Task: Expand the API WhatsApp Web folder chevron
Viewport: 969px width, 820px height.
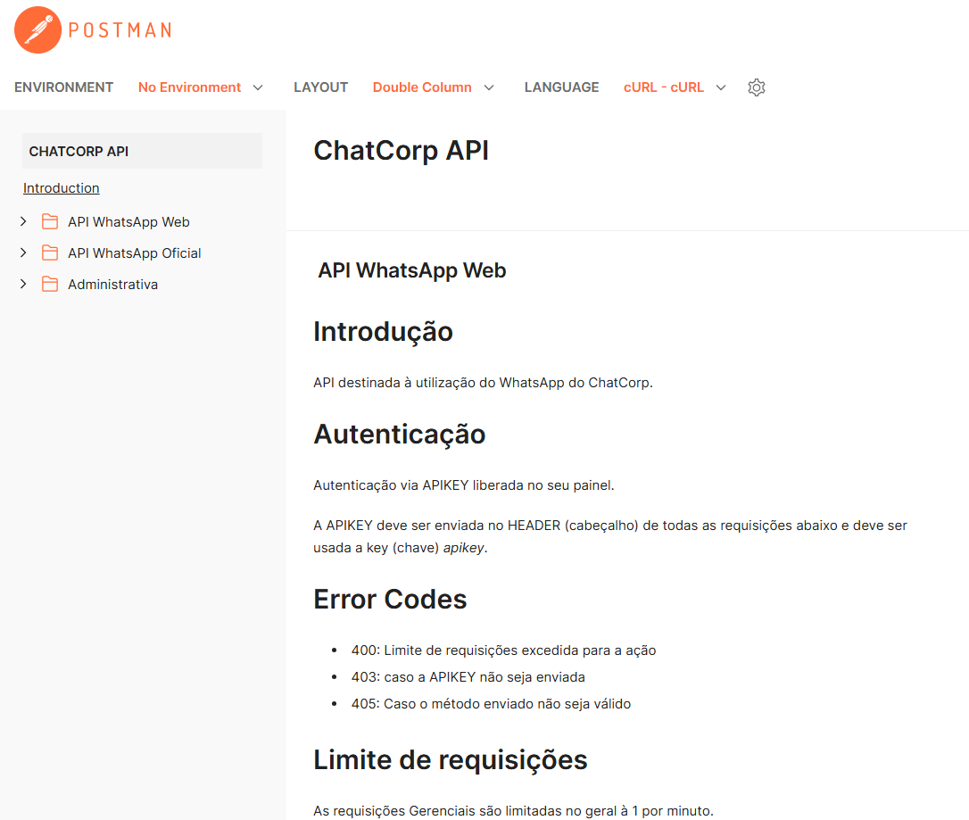Action: pyautogui.click(x=23, y=221)
